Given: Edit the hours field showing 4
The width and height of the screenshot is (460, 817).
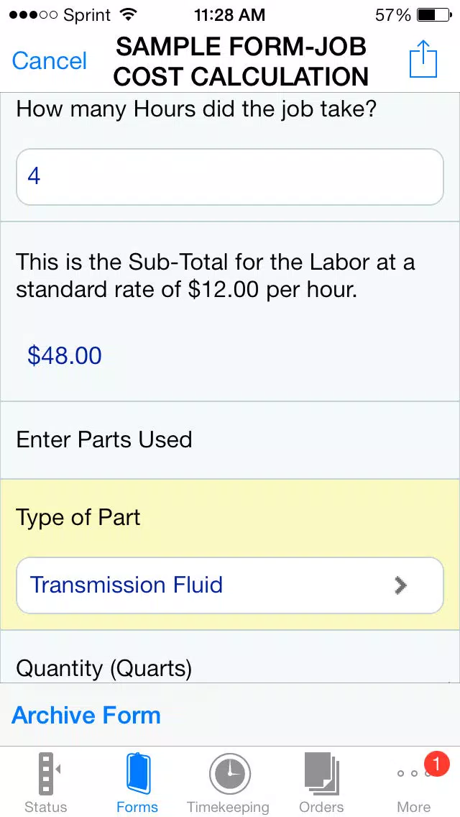Looking at the screenshot, I should tap(230, 177).
